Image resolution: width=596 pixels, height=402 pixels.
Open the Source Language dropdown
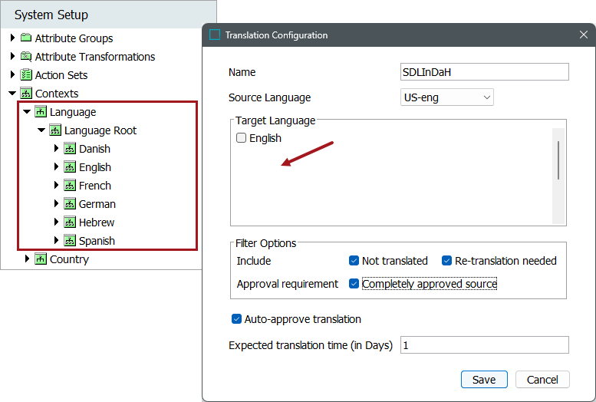(447, 97)
